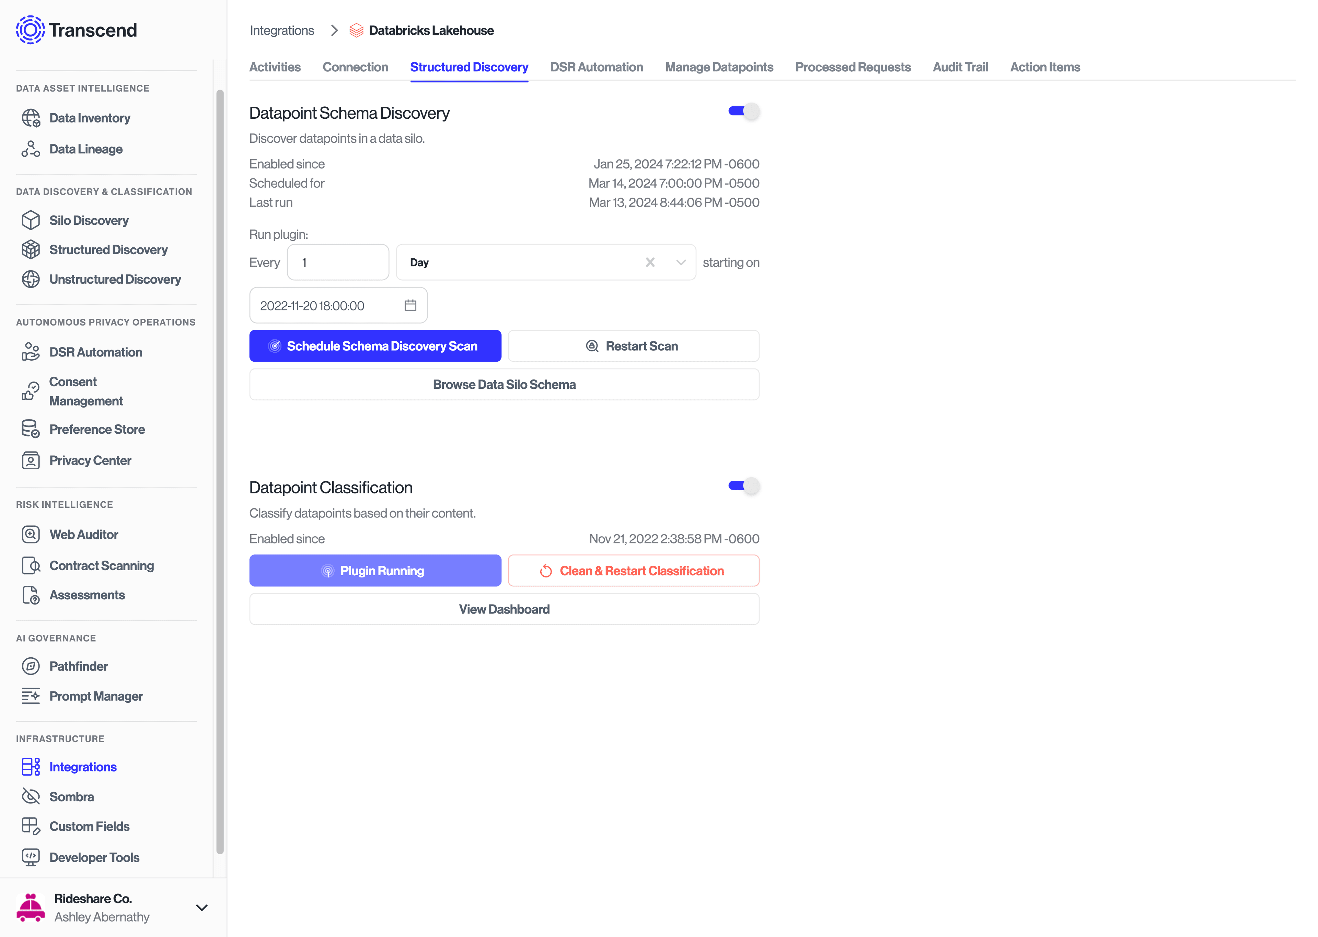
Task: Open Developer Tools from the sidebar
Action: (x=93, y=857)
